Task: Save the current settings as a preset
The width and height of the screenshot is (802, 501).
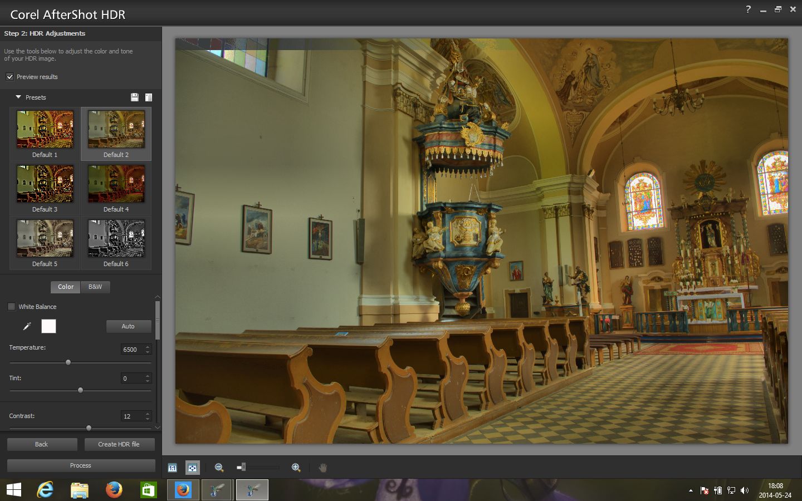Action: coord(134,97)
